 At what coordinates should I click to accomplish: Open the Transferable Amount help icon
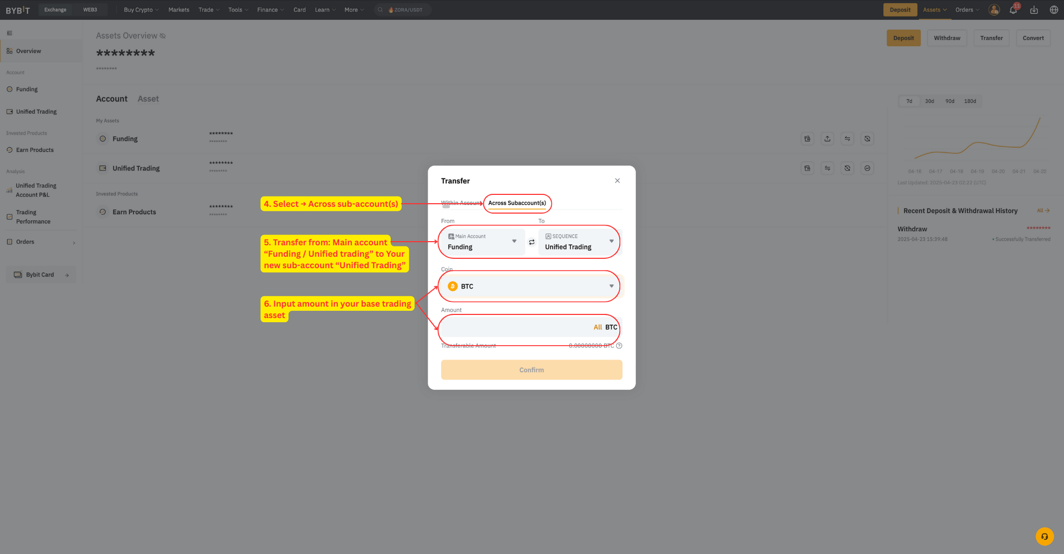[x=619, y=346]
